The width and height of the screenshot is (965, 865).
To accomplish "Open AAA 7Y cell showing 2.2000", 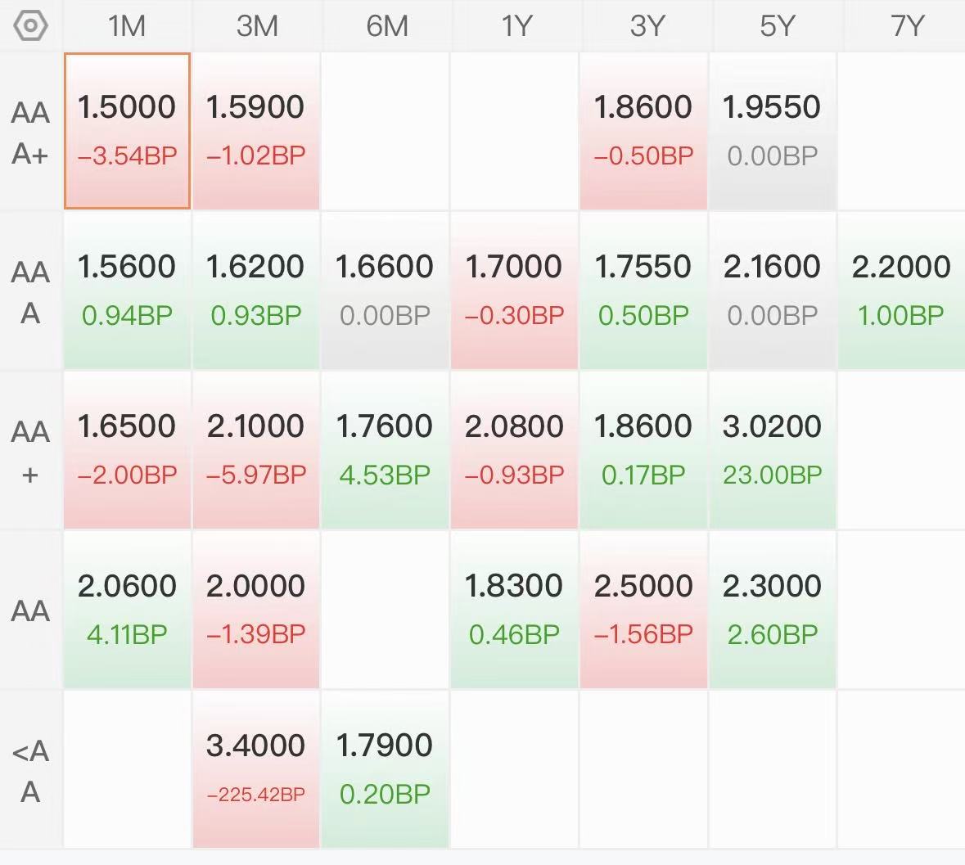I will coord(902,291).
